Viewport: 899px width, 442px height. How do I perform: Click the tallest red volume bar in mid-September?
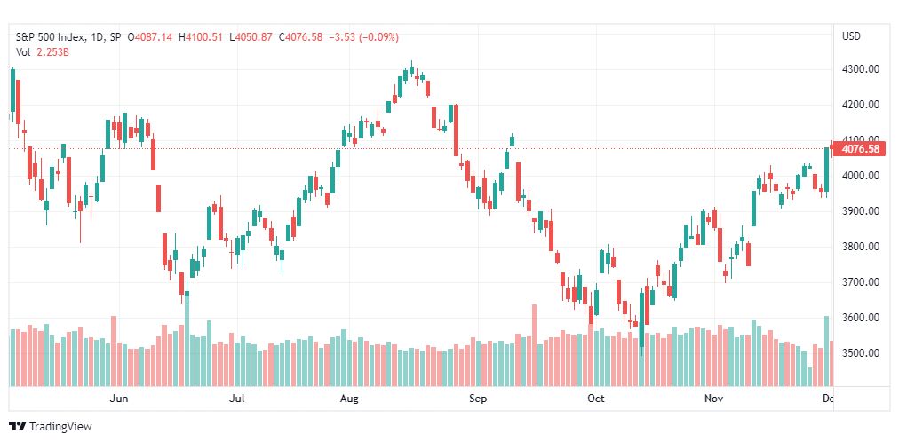point(535,345)
